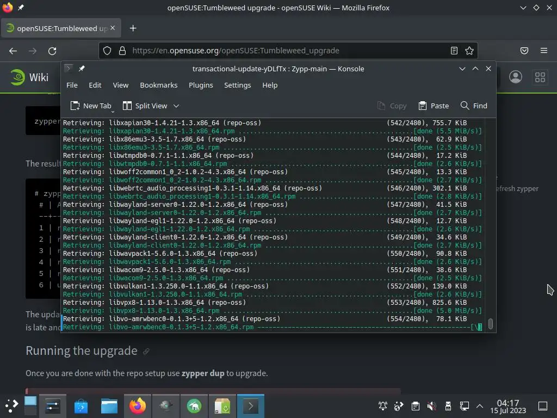Open wiki user account icon

pyautogui.click(x=516, y=77)
